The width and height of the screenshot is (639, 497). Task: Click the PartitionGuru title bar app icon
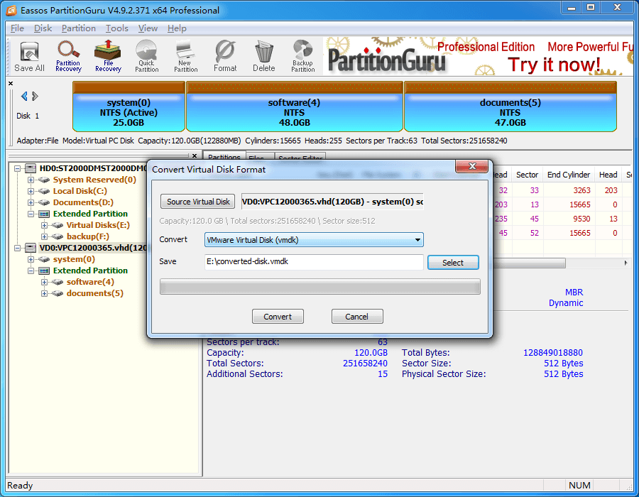click(x=11, y=10)
